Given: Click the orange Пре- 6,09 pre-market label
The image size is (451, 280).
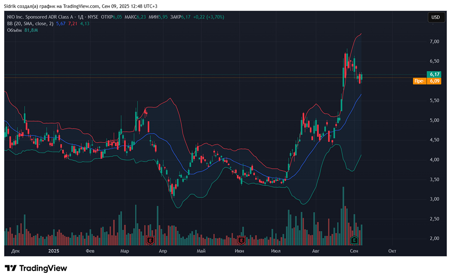Looking at the screenshot, I should click(x=427, y=81).
